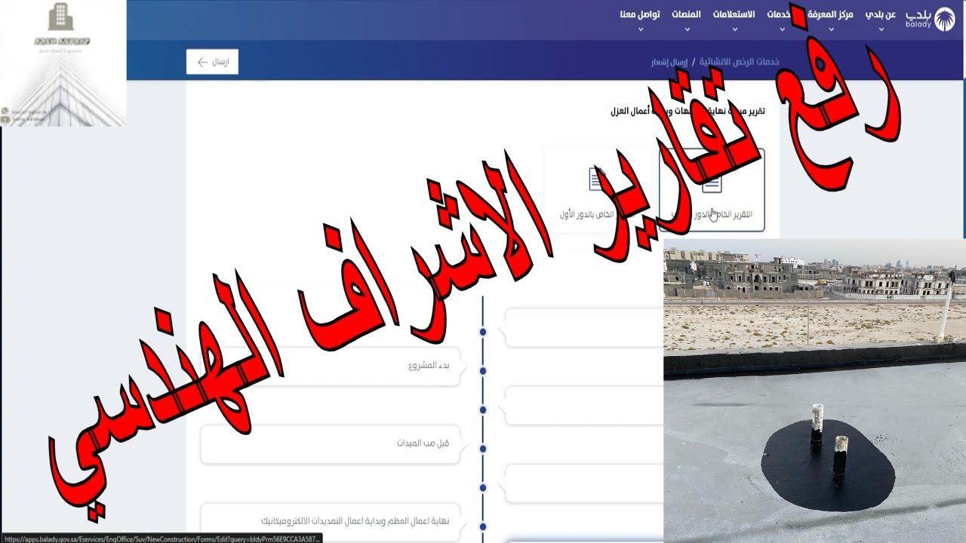966x543 pixels.
Task: Select stage نهاية اعمال العظم وبداية التمديدات
Action: pyautogui.click(x=330, y=521)
